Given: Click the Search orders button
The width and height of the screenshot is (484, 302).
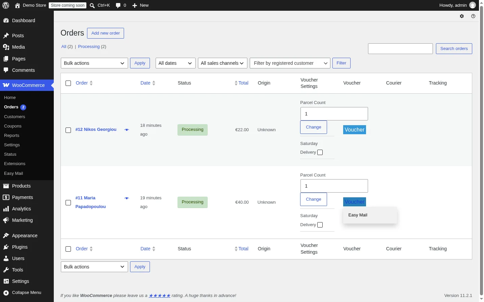Looking at the screenshot, I should (x=454, y=49).
